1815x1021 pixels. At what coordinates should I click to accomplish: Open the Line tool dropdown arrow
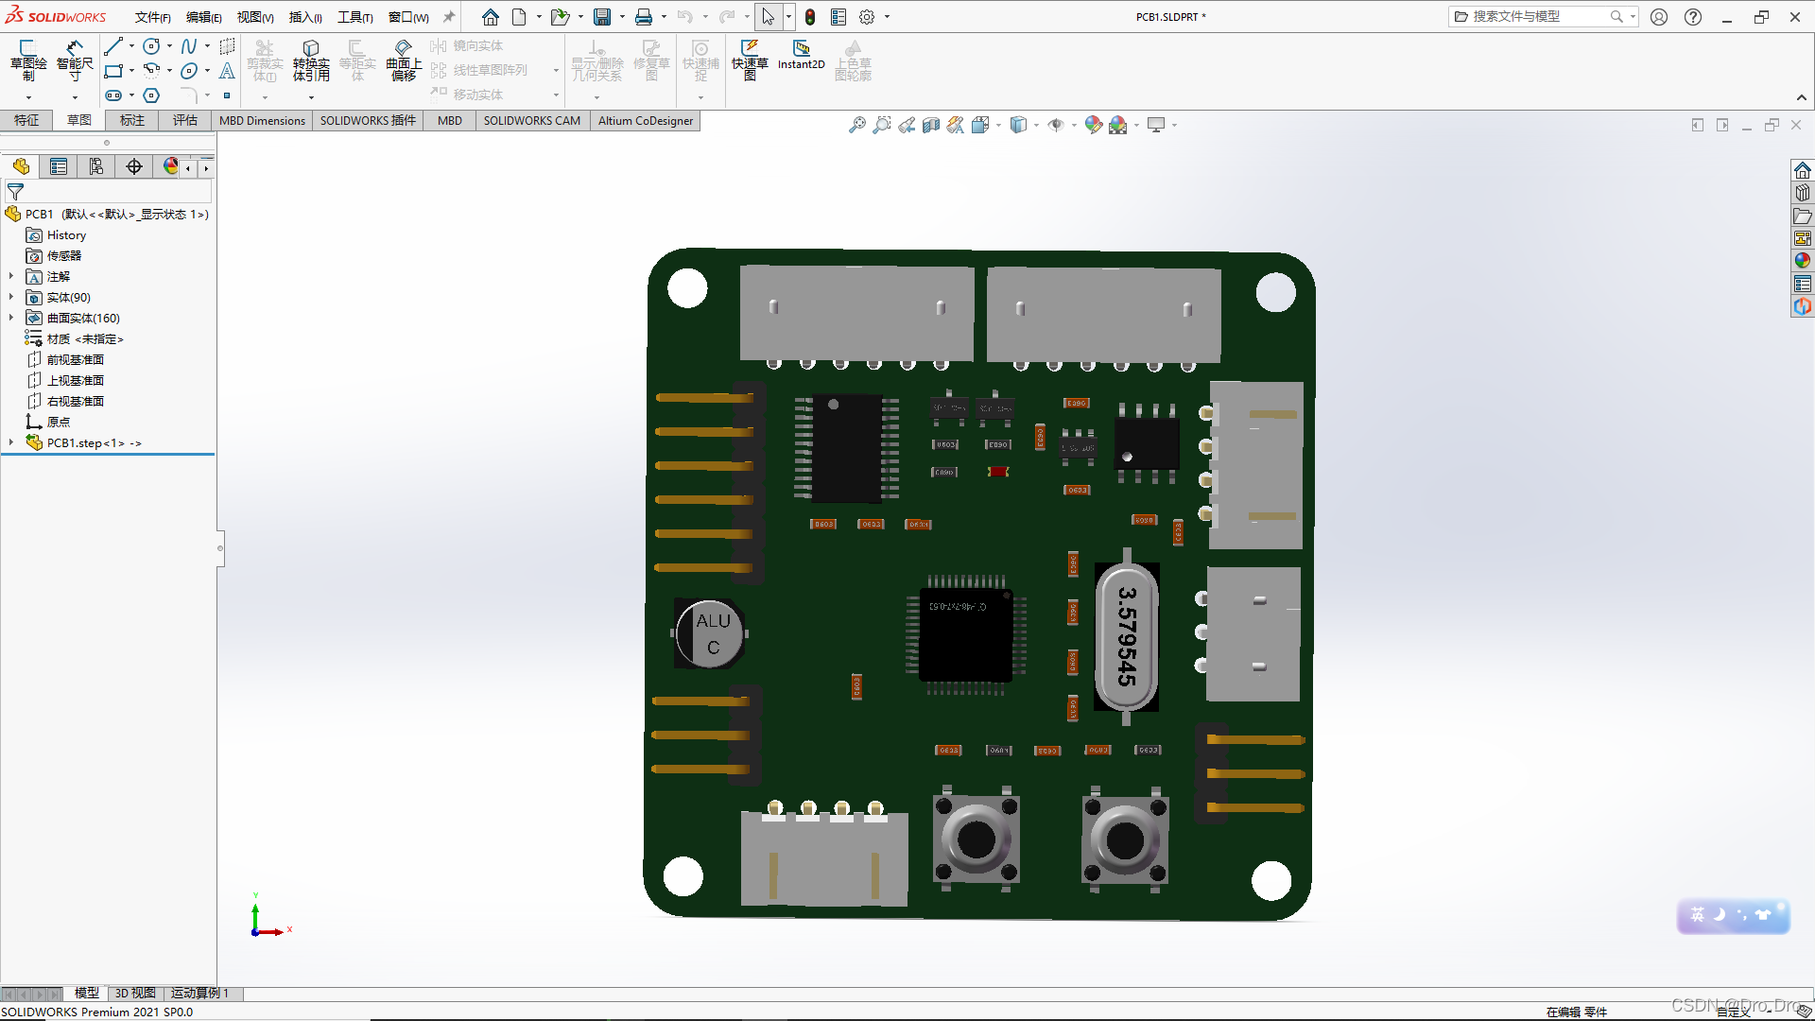tap(131, 46)
